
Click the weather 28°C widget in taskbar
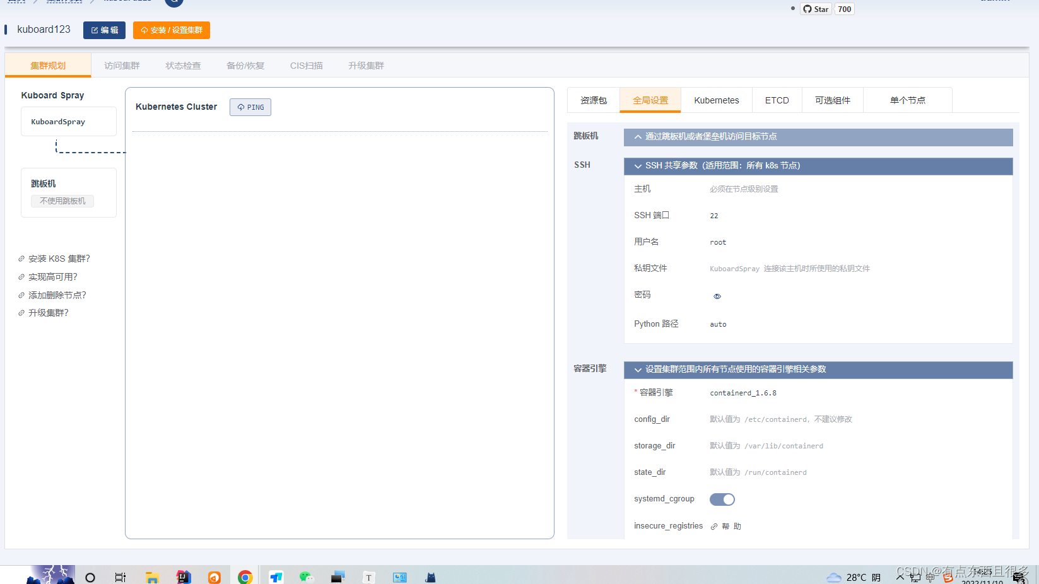(x=854, y=577)
